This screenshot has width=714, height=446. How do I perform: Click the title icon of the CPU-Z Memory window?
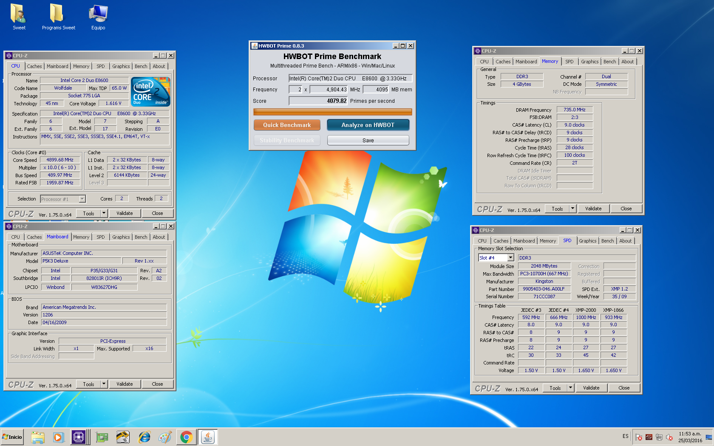point(477,51)
